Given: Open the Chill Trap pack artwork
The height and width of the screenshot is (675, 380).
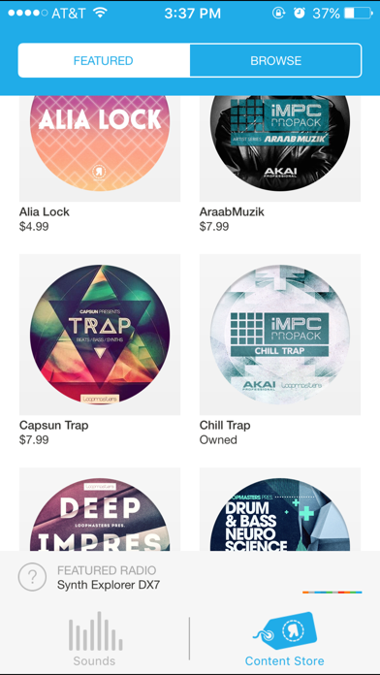Looking at the screenshot, I should [x=280, y=335].
